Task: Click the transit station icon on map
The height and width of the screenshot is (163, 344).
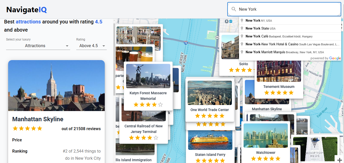Action: pos(227,21)
